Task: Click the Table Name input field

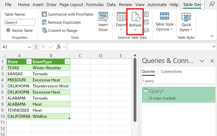Action: pos(20,22)
